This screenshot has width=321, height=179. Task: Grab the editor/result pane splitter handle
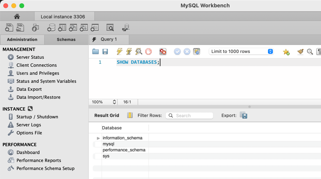[249, 107]
